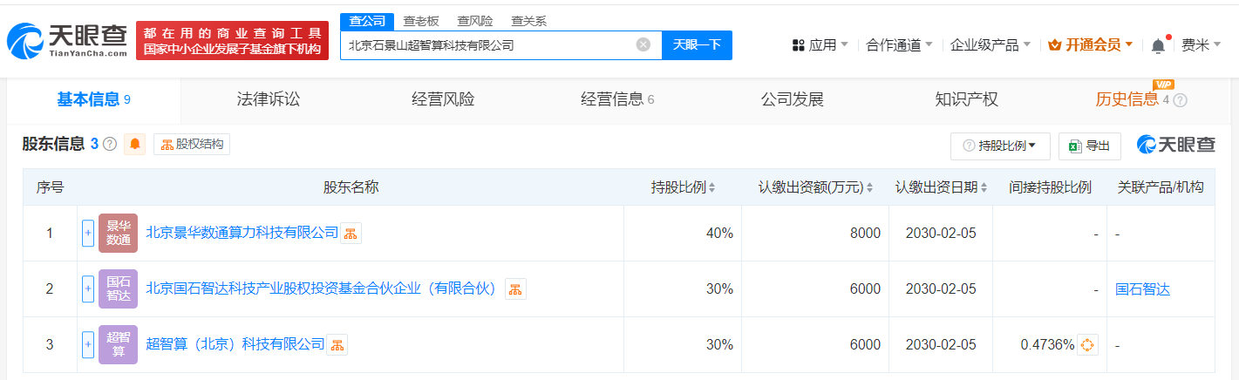Select the 查老板 search tab
This screenshot has width=1239, height=380.
420,22
